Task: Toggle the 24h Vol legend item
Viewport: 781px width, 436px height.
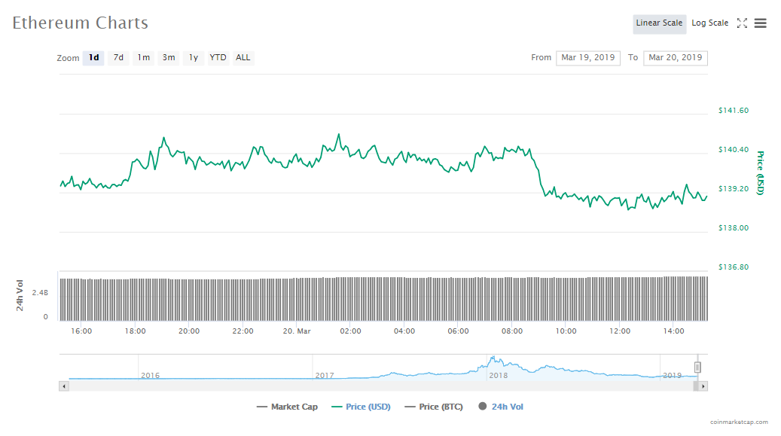Action: click(501, 407)
